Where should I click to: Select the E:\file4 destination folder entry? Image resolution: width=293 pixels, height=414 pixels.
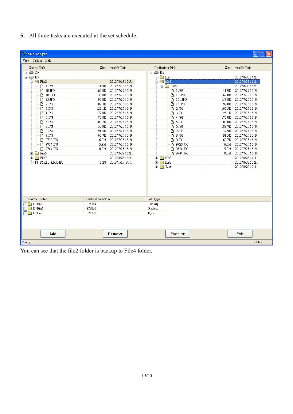(91, 204)
